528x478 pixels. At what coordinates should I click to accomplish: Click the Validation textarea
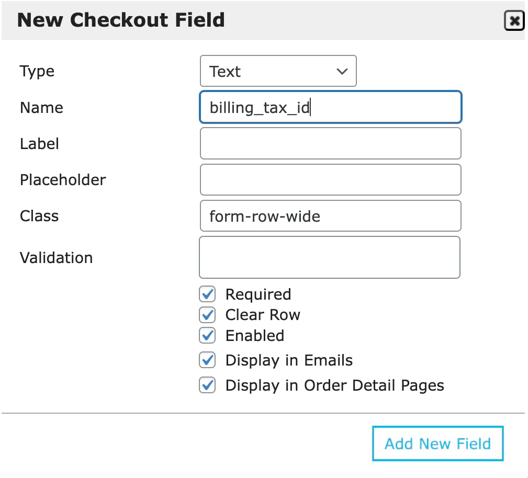[x=330, y=257]
